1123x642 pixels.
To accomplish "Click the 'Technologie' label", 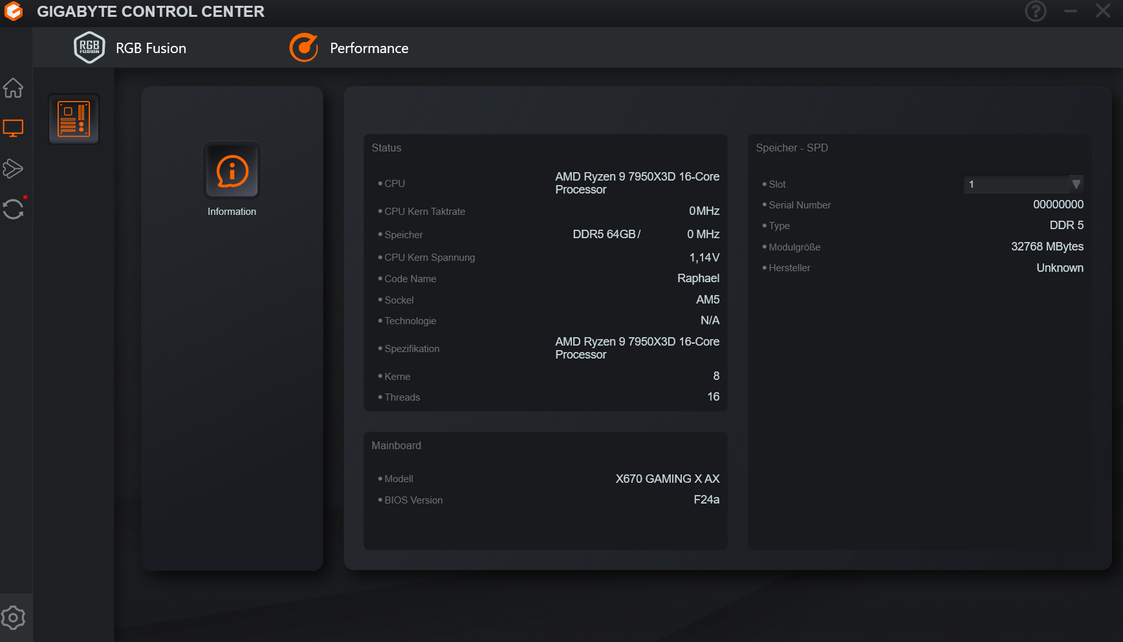I will coord(410,321).
